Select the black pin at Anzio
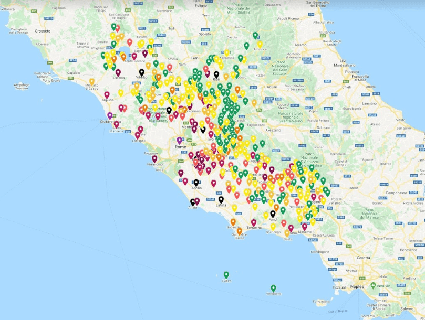The image size is (425, 320). point(193,202)
